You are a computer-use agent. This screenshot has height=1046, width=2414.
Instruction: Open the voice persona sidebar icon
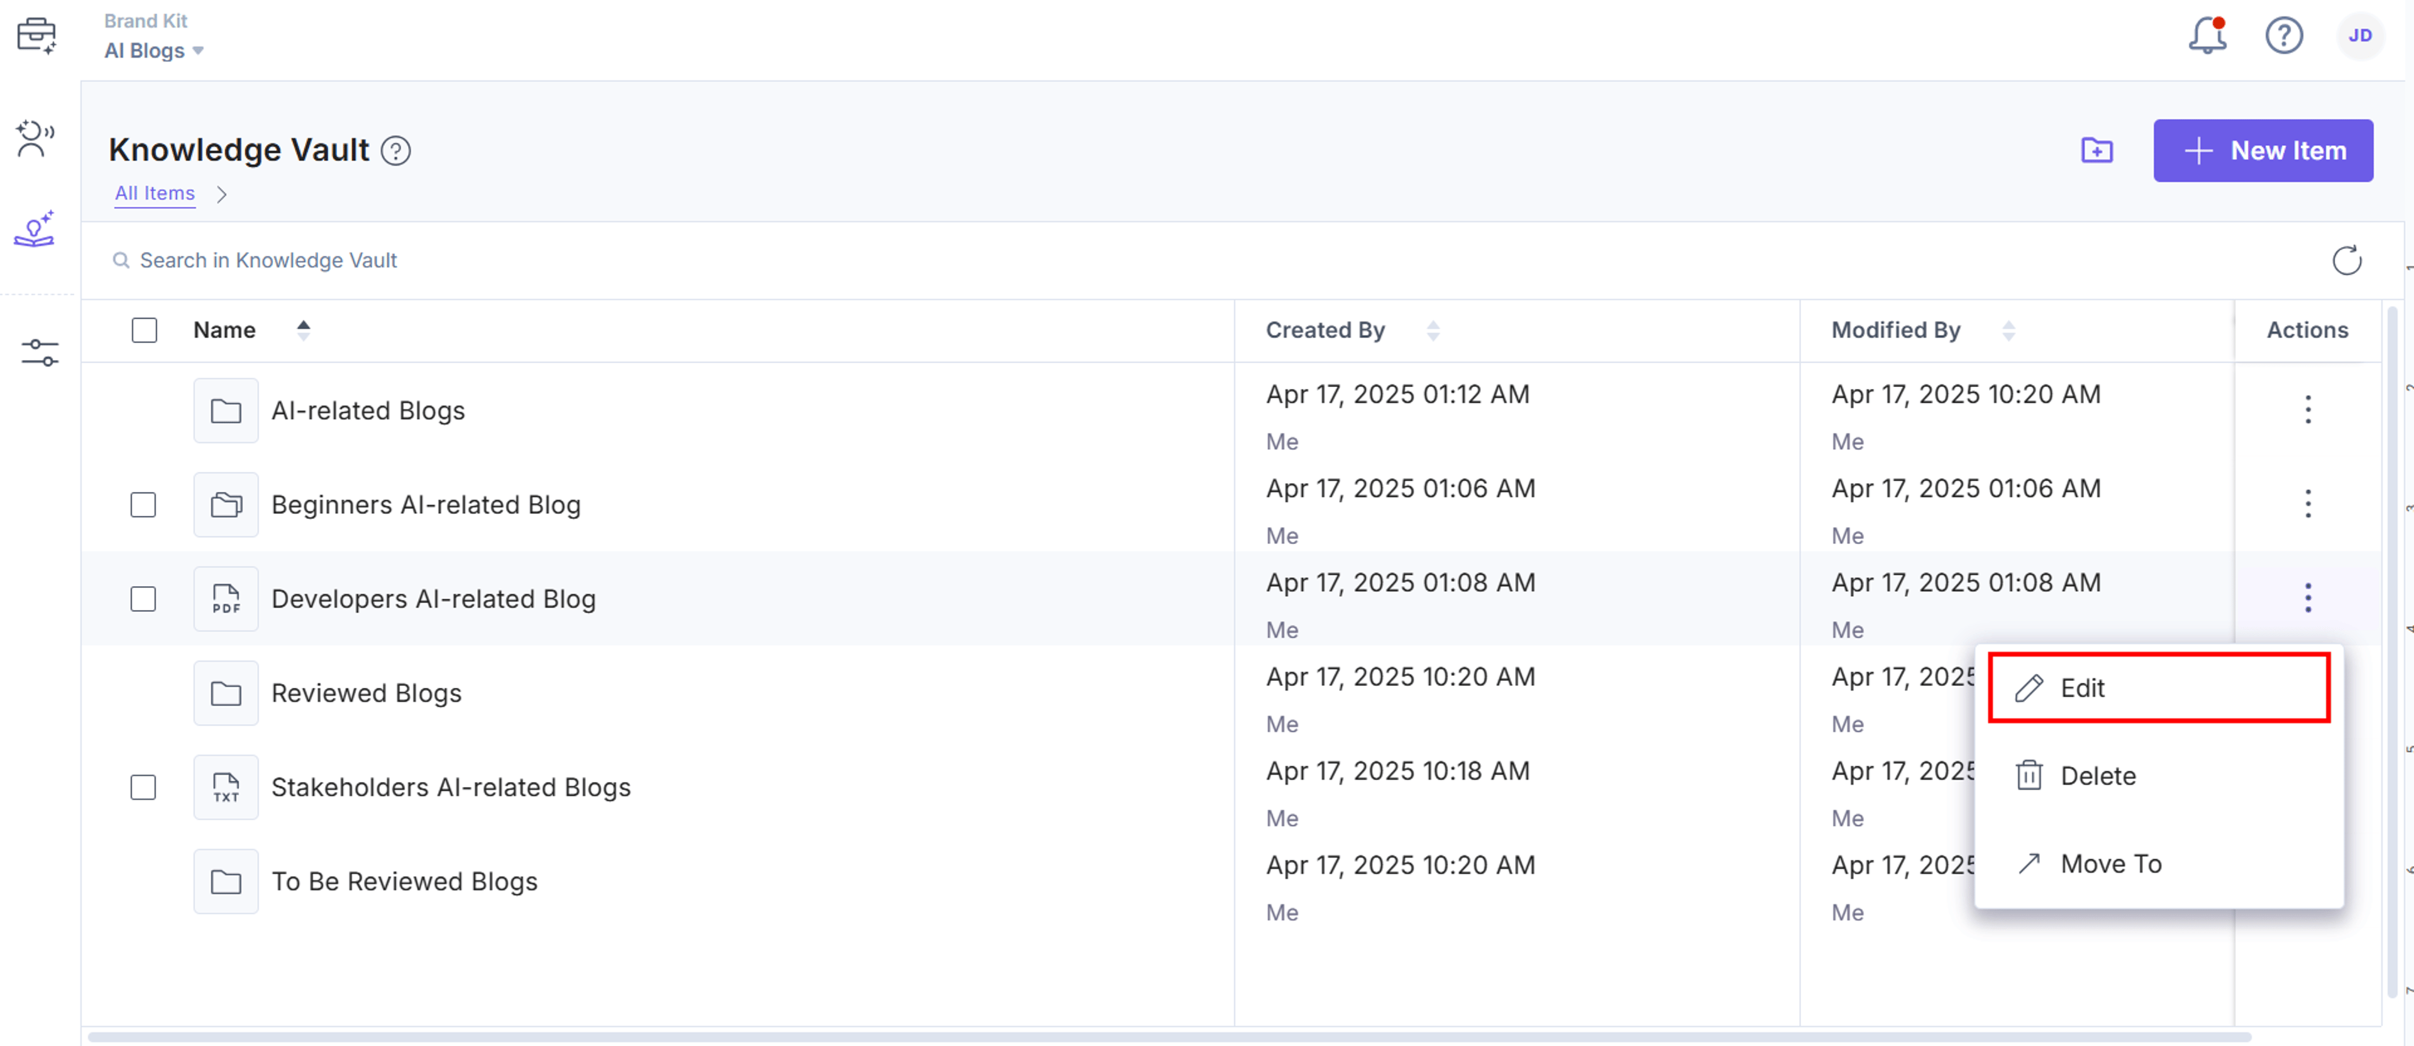(36, 139)
